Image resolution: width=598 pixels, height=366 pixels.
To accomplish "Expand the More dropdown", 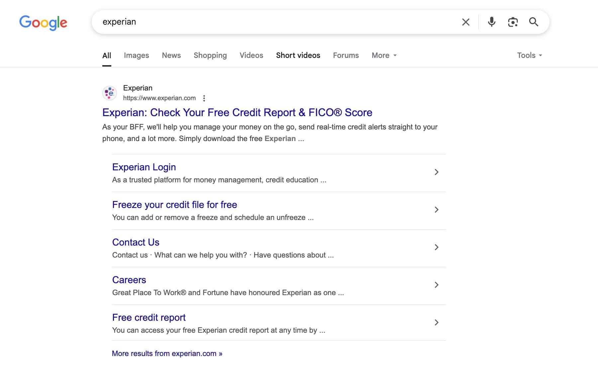I will pyautogui.click(x=384, y=56).
